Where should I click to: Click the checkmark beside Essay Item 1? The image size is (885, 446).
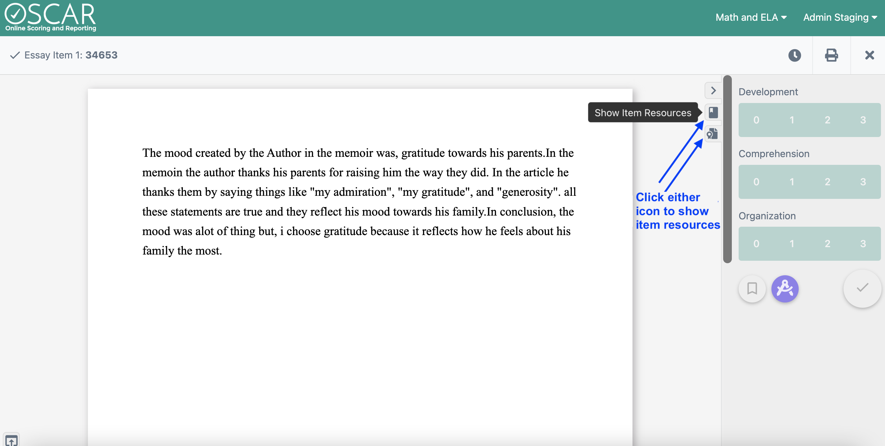pyautogui.click(x=15, y=55)
